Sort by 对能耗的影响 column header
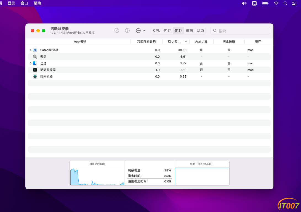The image size is (301, 212). (146, 41)
